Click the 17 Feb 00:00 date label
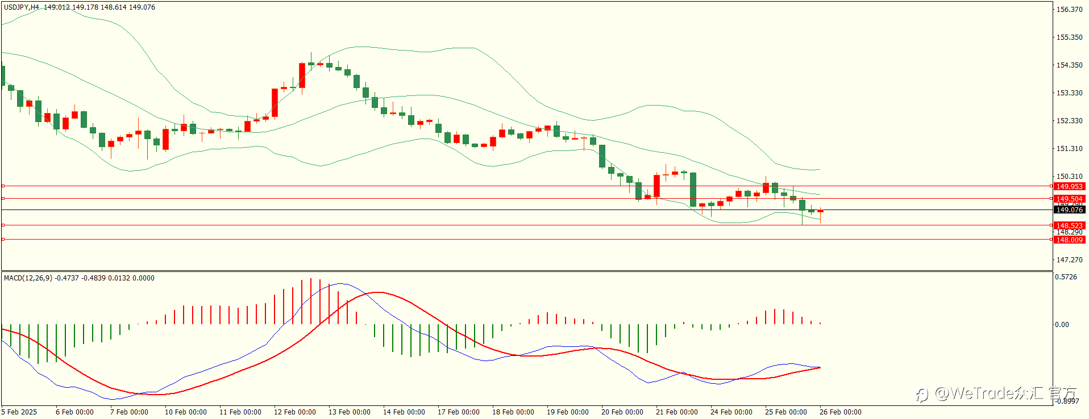Image resolution: width=1089 pixels, height=419 pixels. 459,412
